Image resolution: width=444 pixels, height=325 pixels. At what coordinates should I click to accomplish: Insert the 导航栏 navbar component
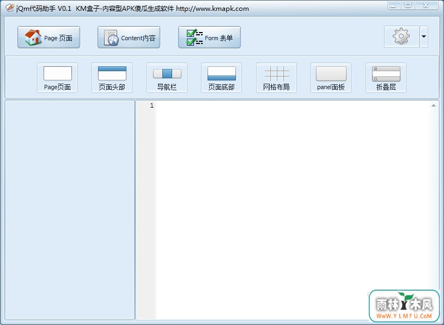click(x=167, y=78)
